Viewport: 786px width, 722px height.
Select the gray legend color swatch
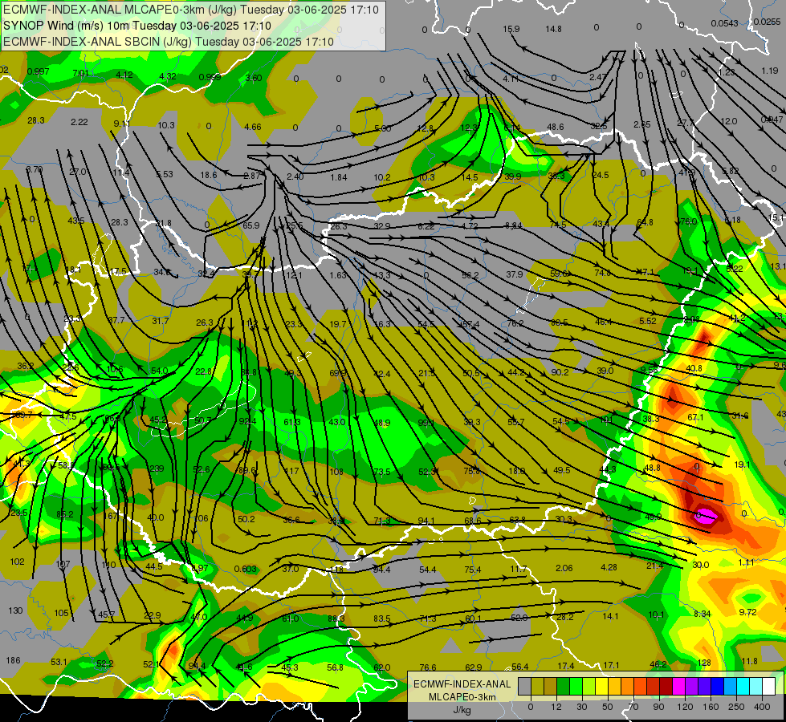(x=524, y=687)
